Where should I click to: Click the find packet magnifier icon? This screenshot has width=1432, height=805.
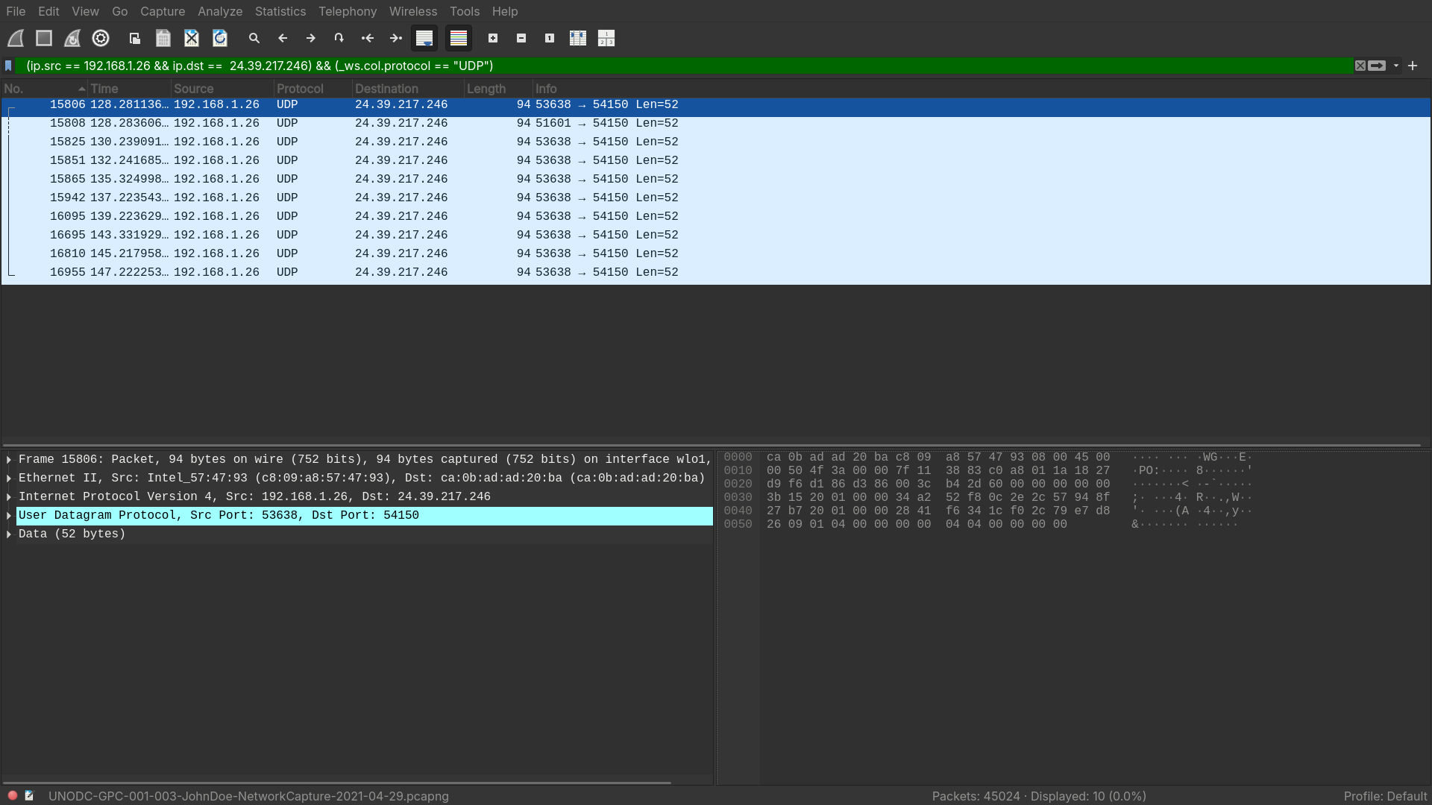click(x=254, y=38)
